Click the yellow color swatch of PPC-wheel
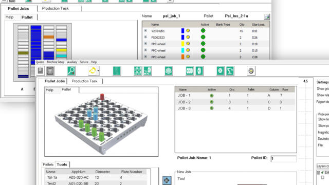Screen dimensions: 329x185 (x=183, y=44)
